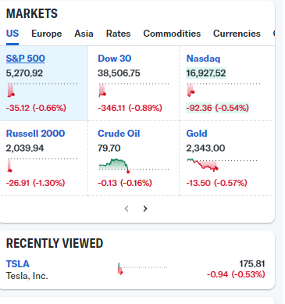Image resolution: width=285 pixels, height=304 pixels.
Task: Open the Crude Oil green sparkline chart
Action: tap(134, 166)
